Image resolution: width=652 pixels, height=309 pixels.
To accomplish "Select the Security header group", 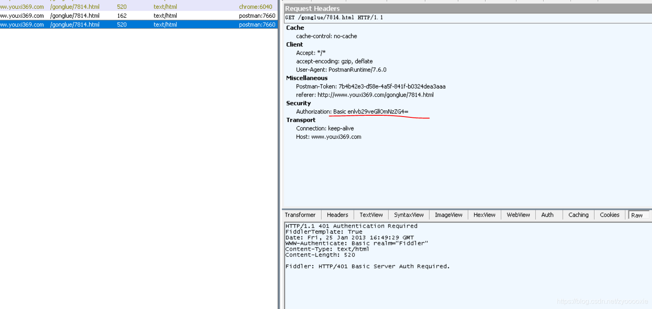I will pyautogui.click(x=298, y=103).
